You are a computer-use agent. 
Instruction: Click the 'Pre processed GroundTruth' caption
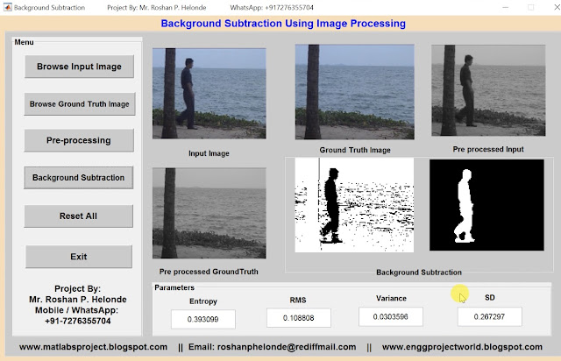(x=209, y=272)
